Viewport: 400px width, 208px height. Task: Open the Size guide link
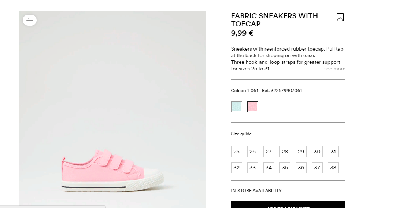click(x=241, y=134)
